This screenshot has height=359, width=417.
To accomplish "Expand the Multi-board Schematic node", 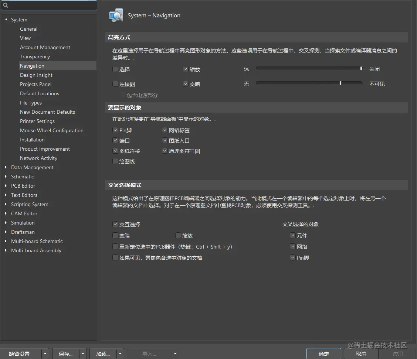I will [x=6, y=241].
